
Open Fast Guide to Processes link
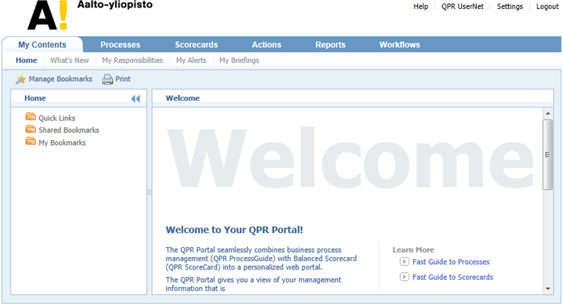click(x=451, y=262)
